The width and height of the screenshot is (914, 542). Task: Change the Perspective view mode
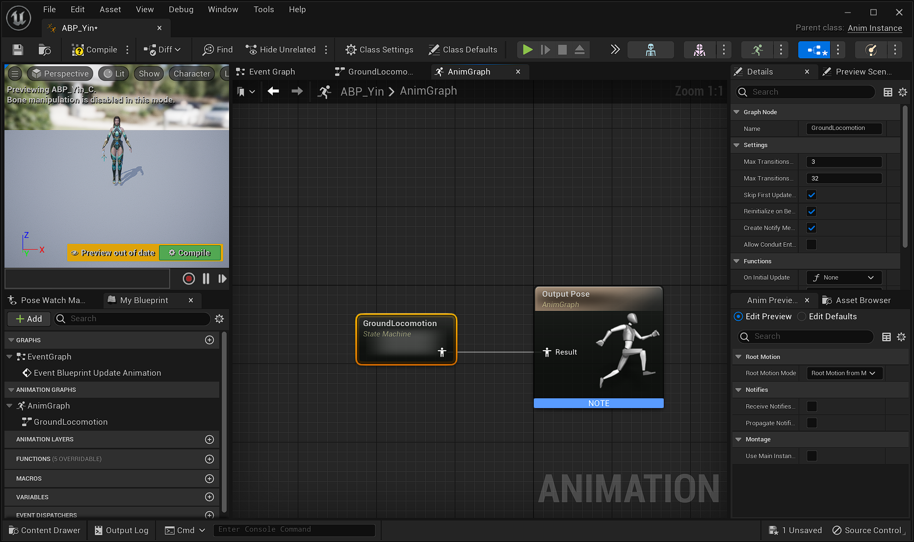pos(60,74)
